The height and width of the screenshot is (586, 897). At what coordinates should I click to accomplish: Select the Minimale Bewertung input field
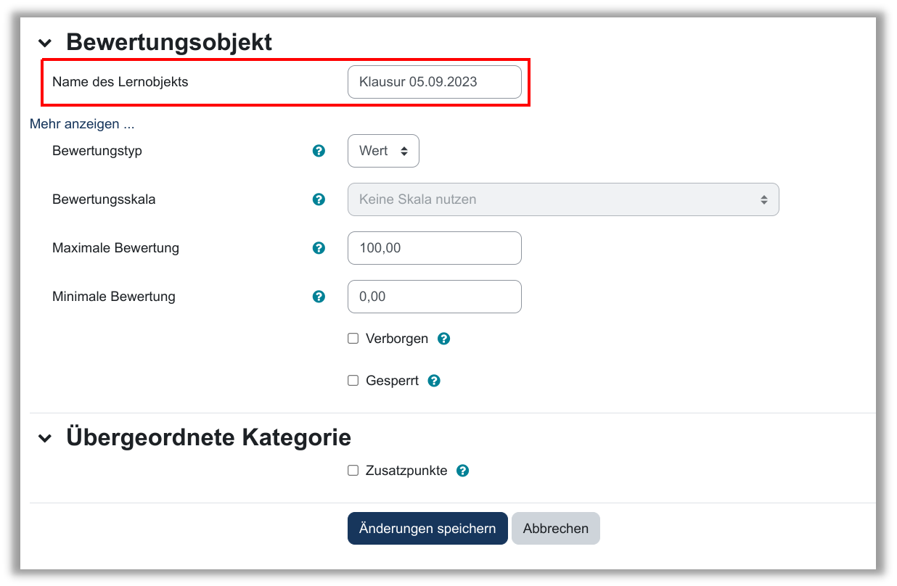click(x=434, y=297)
